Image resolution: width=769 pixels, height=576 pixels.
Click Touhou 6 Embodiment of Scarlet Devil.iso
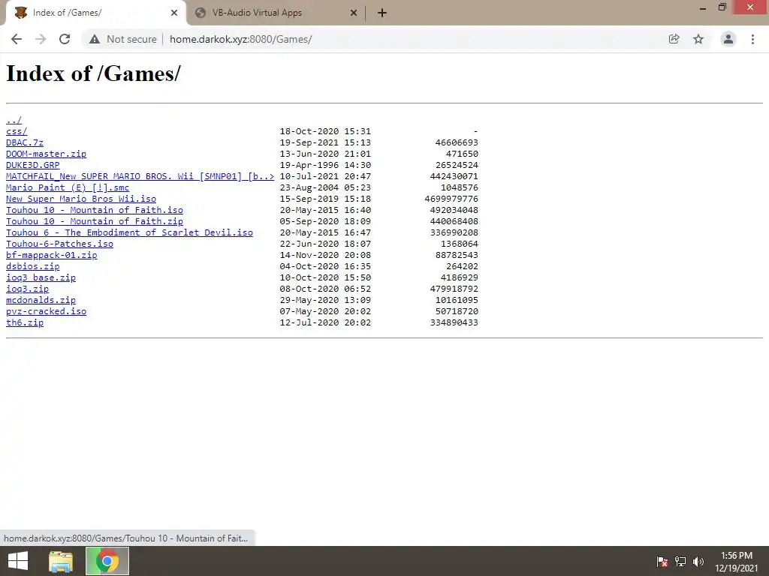pos(129,232)
